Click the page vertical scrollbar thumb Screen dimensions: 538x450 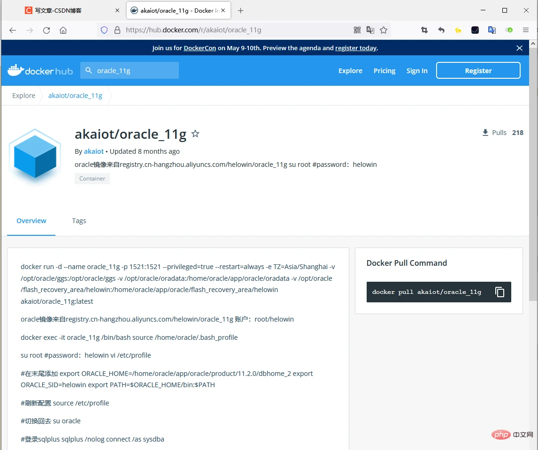coord(532,174)
